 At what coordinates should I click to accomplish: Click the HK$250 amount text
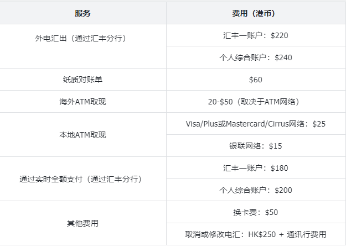click(x=262, y=234)
